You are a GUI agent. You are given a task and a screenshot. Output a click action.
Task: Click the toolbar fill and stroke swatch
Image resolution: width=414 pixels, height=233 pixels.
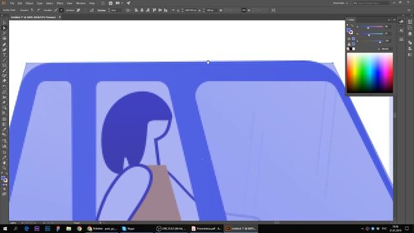coord(5,179)
